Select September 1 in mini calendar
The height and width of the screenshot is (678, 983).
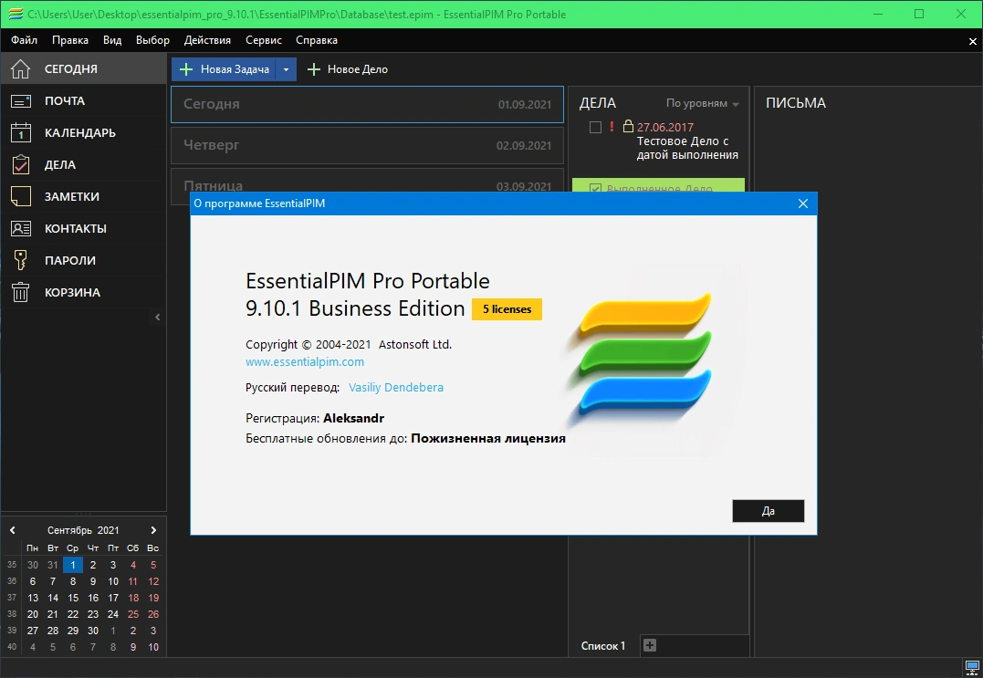coord(73,565)
